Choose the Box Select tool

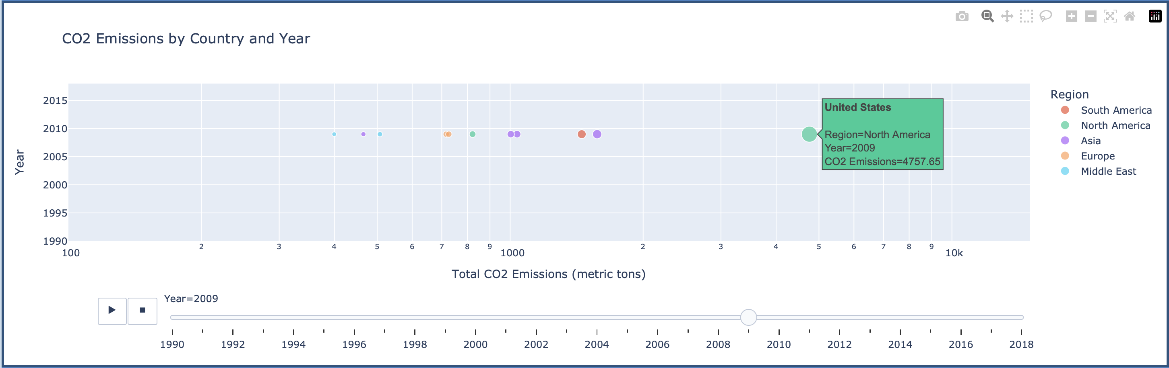coord(1026,17)
